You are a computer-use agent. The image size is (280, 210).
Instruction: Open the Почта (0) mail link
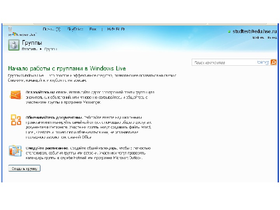[51, 29]
